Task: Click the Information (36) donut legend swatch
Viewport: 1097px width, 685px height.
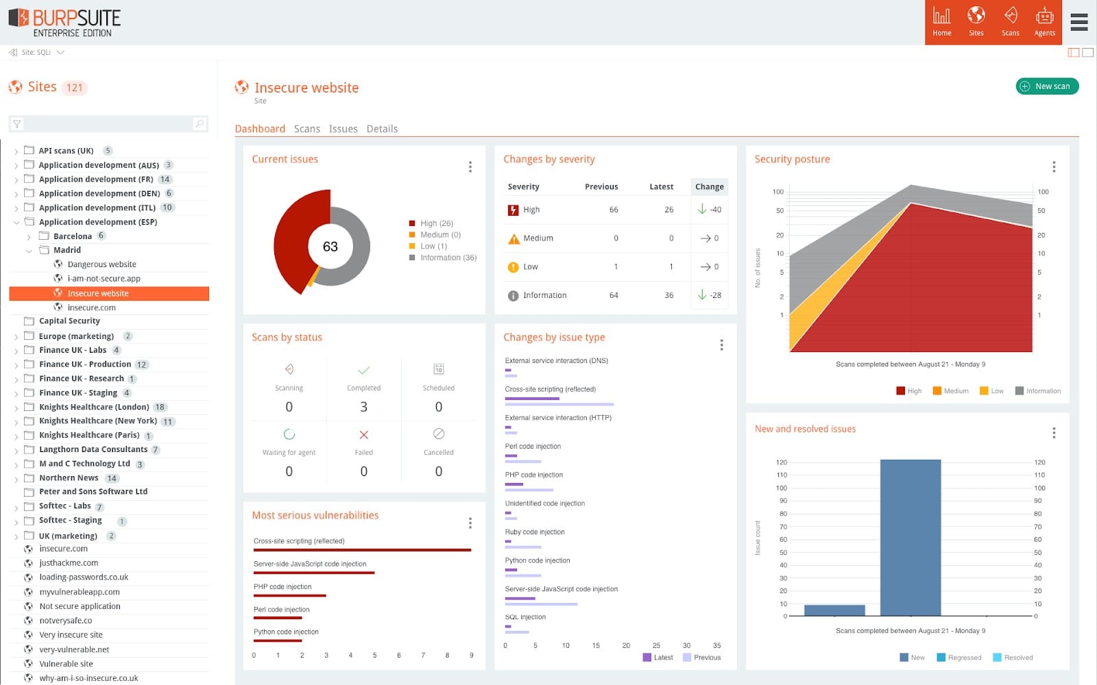Action: (x=412, y=258)
